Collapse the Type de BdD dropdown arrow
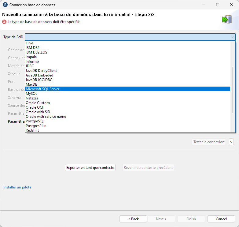 233,37
